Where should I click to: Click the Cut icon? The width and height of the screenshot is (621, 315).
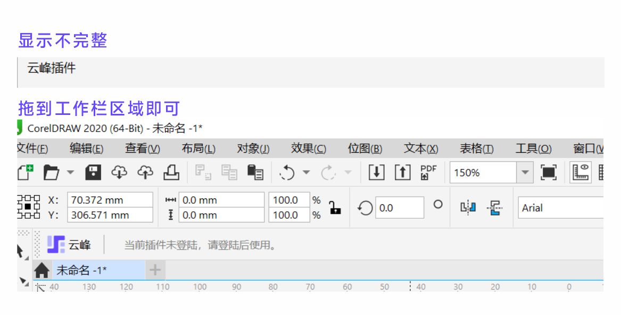click(x=204, y=173)
